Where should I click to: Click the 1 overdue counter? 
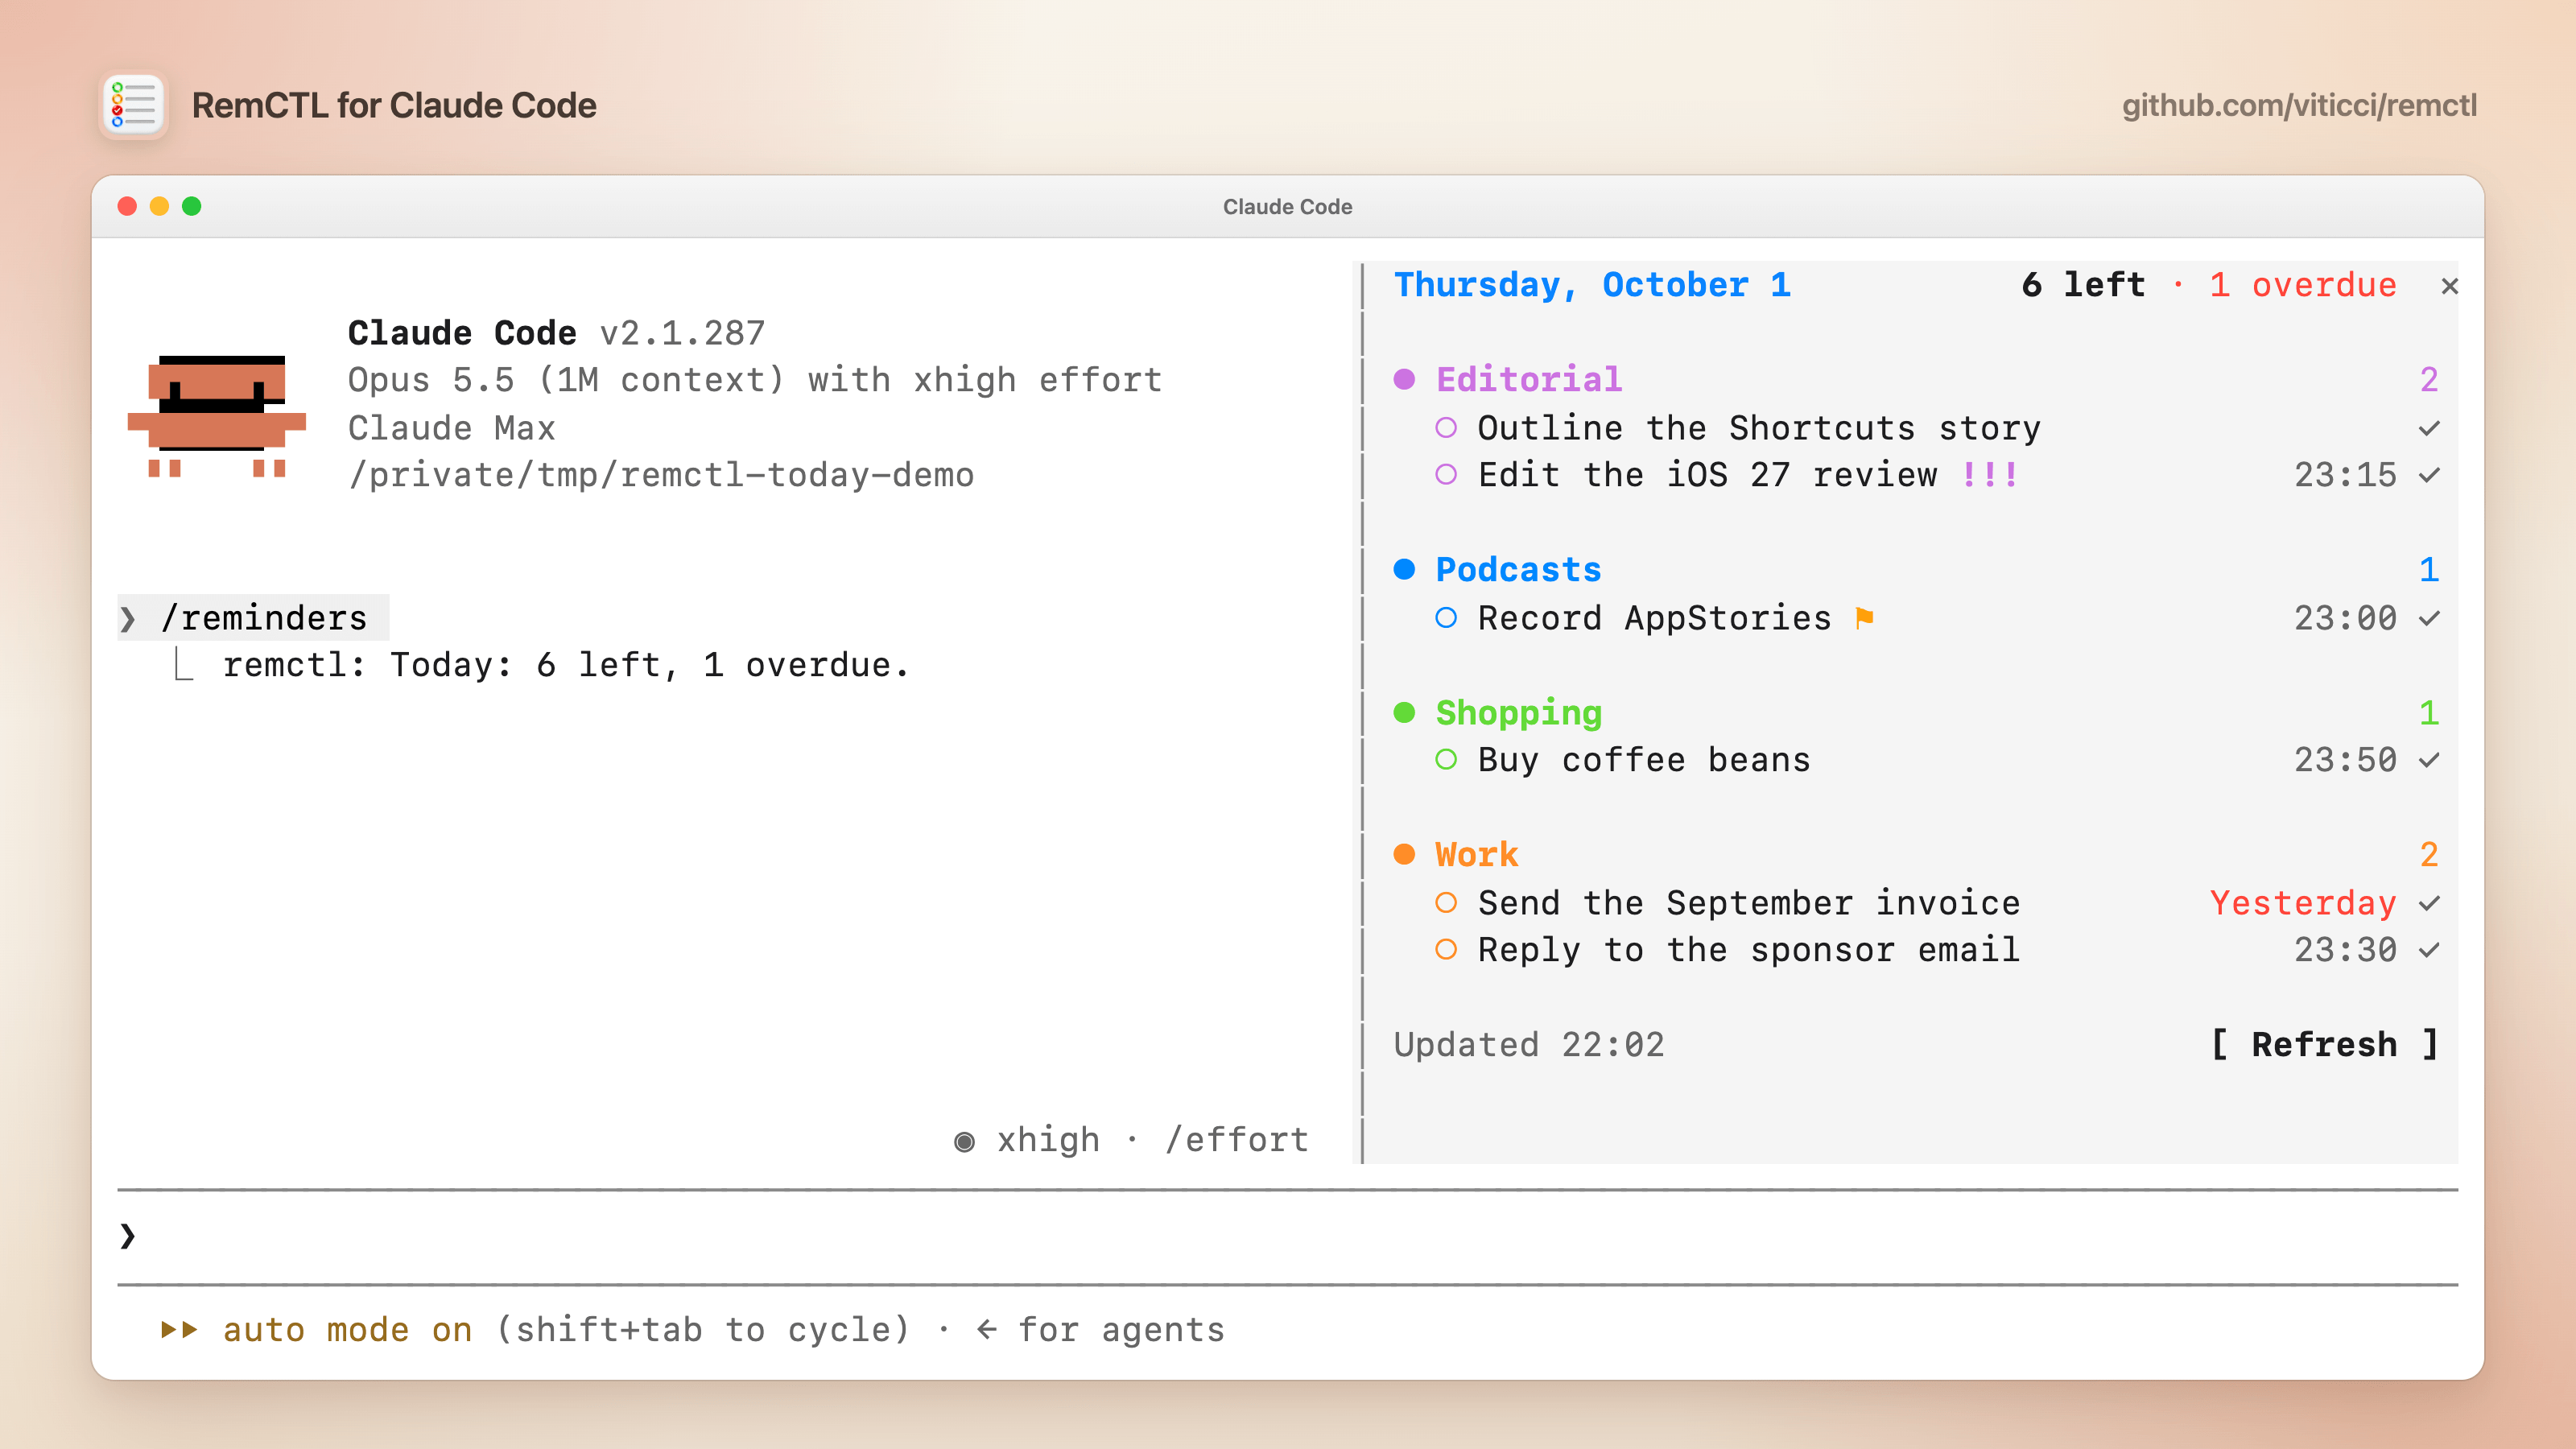[2303, 285]
